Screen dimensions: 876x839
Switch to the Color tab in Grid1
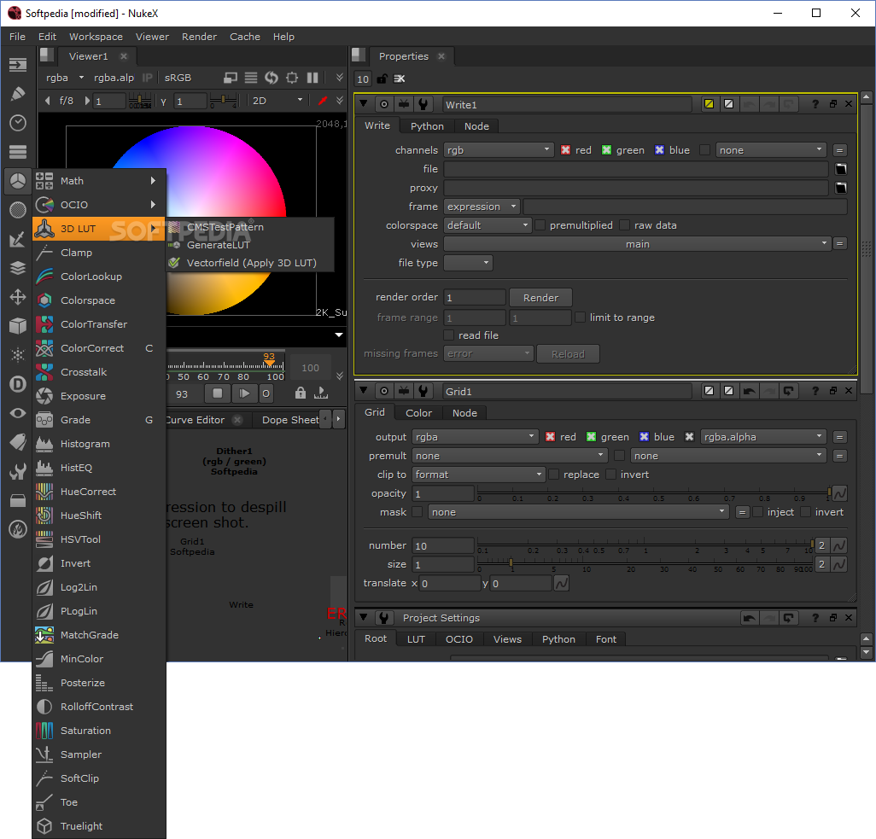(418, 413)
